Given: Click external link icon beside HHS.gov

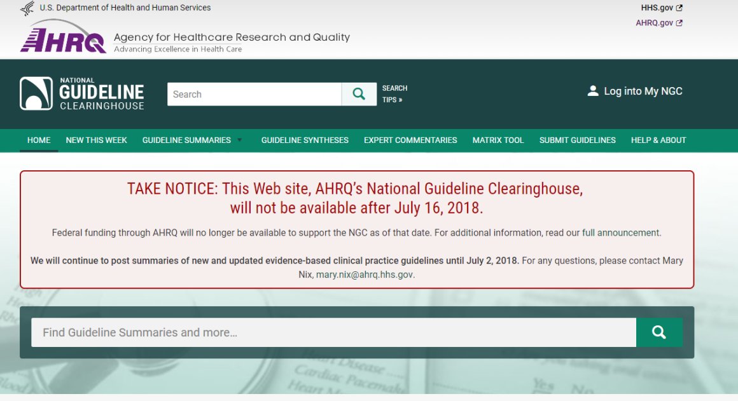Looking at the screenshot, I should (x=679, y=8).
